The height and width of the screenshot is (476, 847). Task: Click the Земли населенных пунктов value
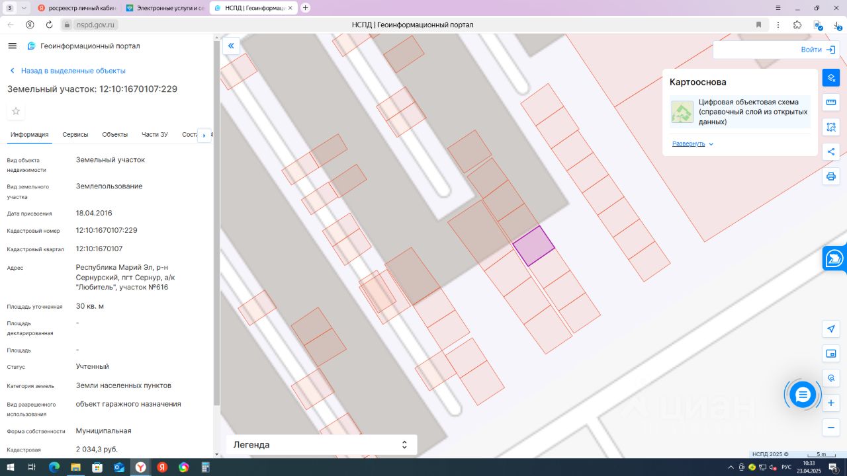124,385
